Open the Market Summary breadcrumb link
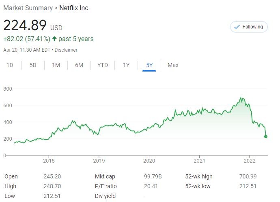 28,8
